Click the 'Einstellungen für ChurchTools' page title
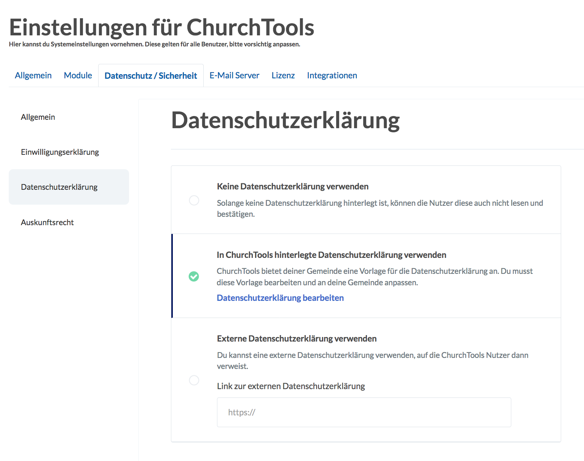 tap(162, 27)
